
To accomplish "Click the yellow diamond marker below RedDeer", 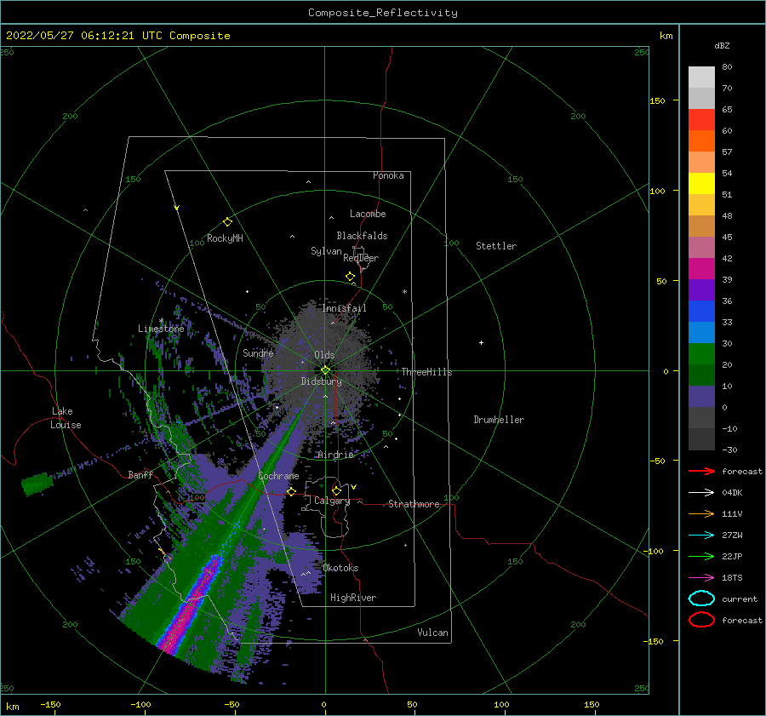I will click(350, 276).
